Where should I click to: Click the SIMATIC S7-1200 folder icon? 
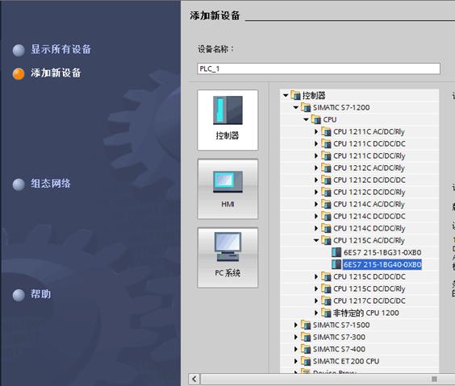click(x=306, y=107)
